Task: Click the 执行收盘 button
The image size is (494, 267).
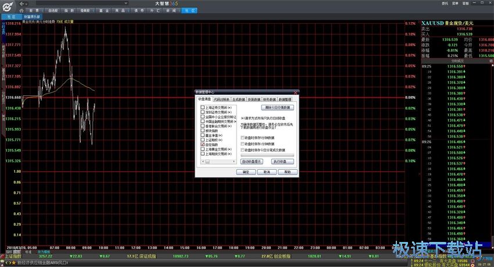Action: 282,161
